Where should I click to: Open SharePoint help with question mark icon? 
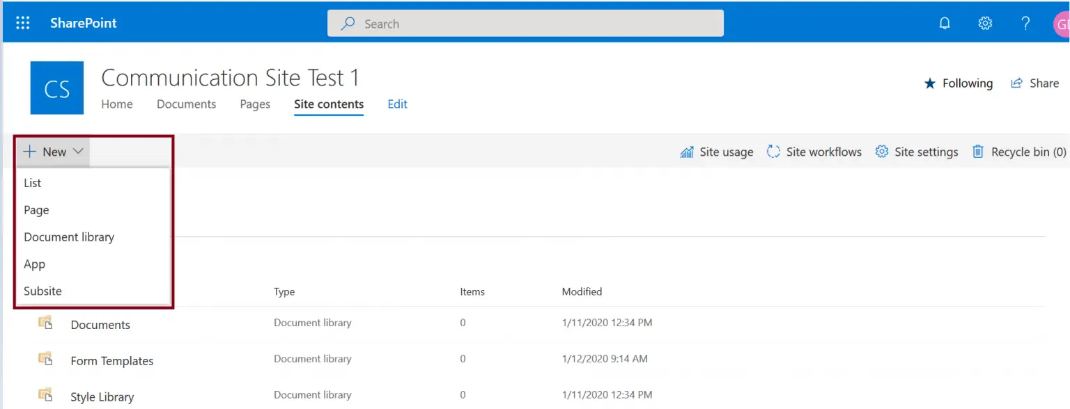(x=1025, y=23)
